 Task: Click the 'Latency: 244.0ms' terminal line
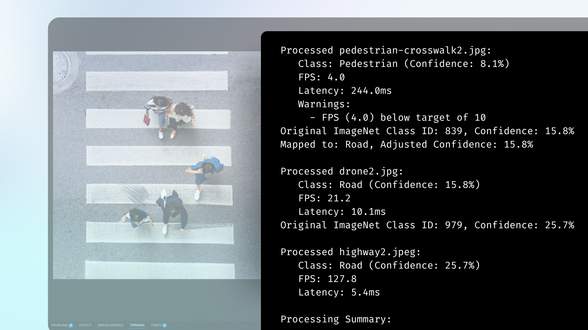(x=345, y=91)
